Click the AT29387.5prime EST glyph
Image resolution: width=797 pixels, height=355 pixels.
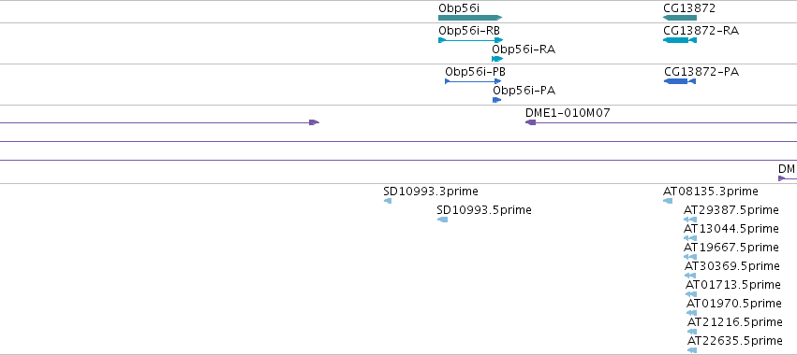[689, 220]
